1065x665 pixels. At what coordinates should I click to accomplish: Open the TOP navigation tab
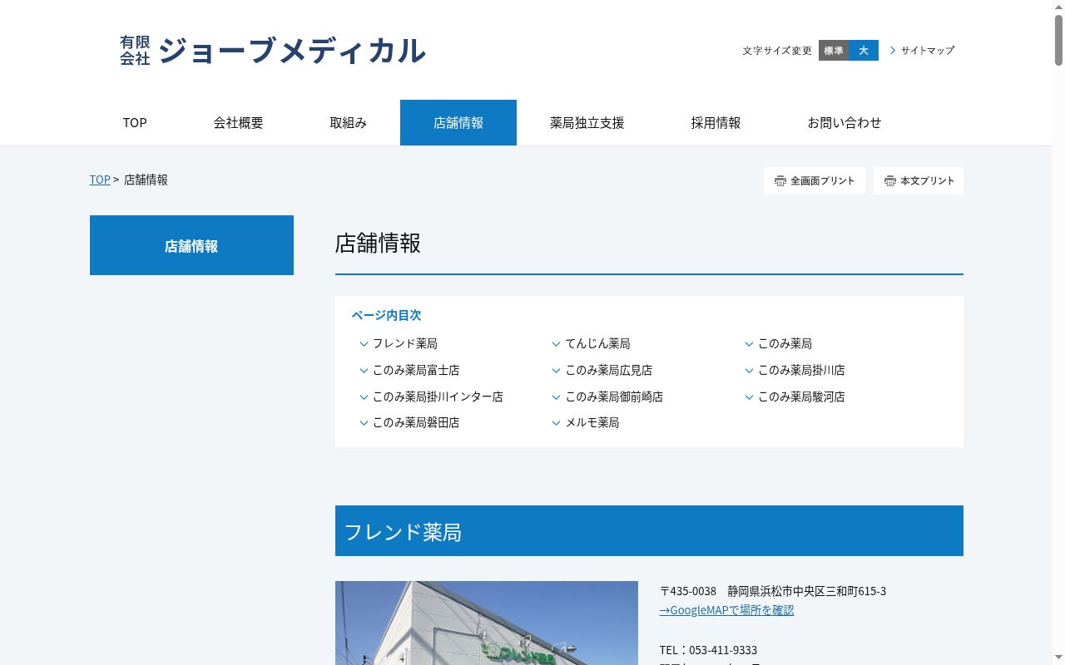pyautogui.click(x=135, y=122)
